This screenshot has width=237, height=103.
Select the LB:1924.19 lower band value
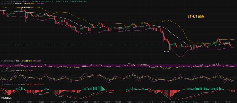[40, 4]
